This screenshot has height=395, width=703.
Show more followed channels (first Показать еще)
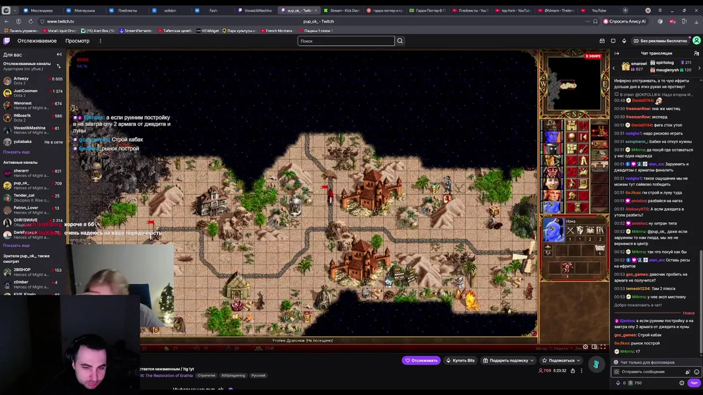(x=16, y=152)
